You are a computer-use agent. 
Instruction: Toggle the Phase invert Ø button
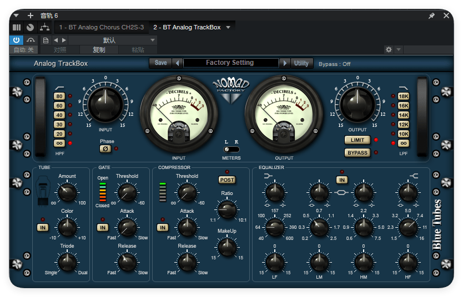pos(105,149)
